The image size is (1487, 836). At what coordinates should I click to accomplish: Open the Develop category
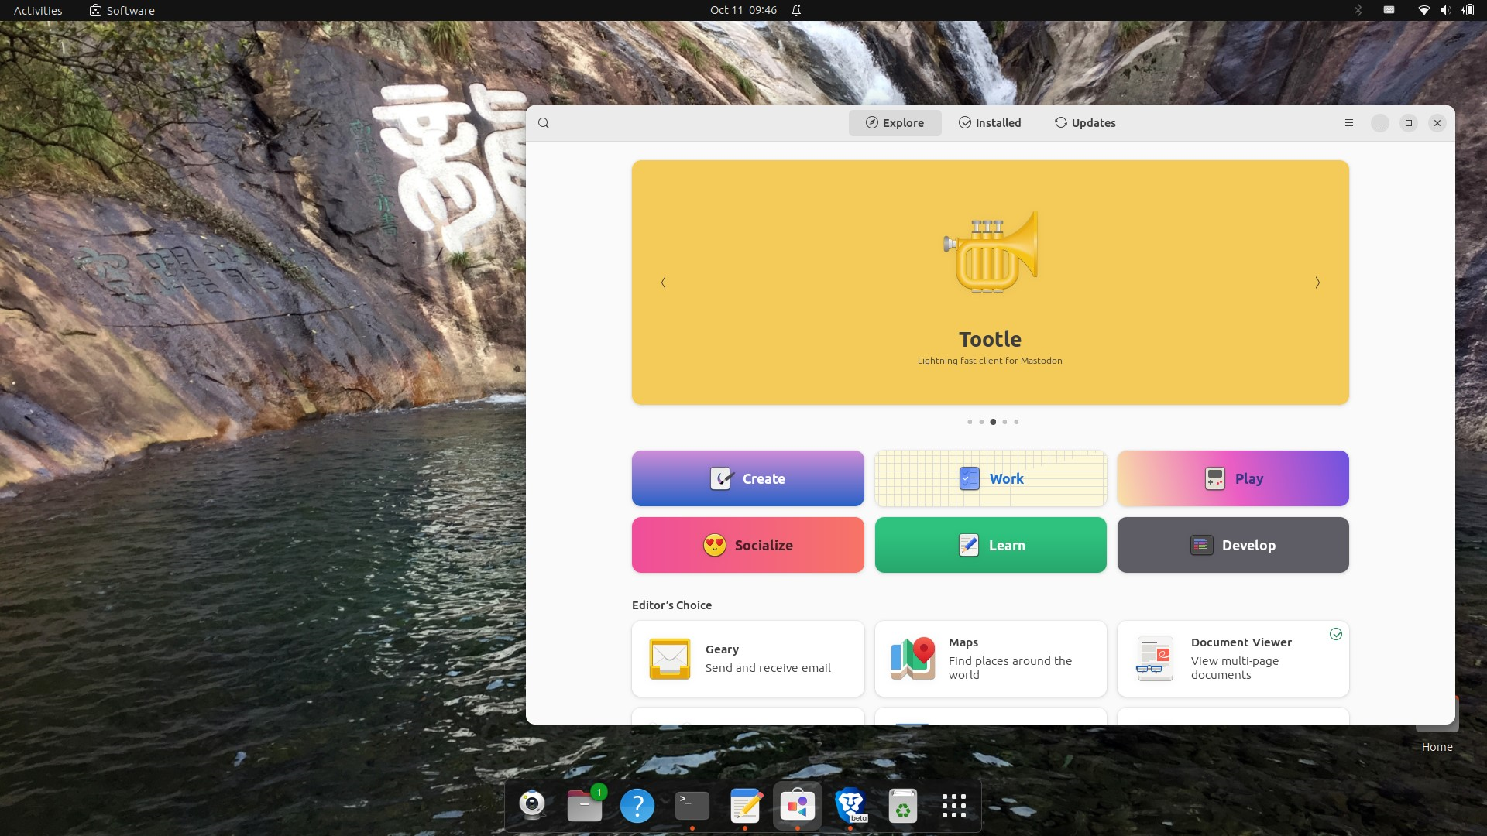(1233, 545)
